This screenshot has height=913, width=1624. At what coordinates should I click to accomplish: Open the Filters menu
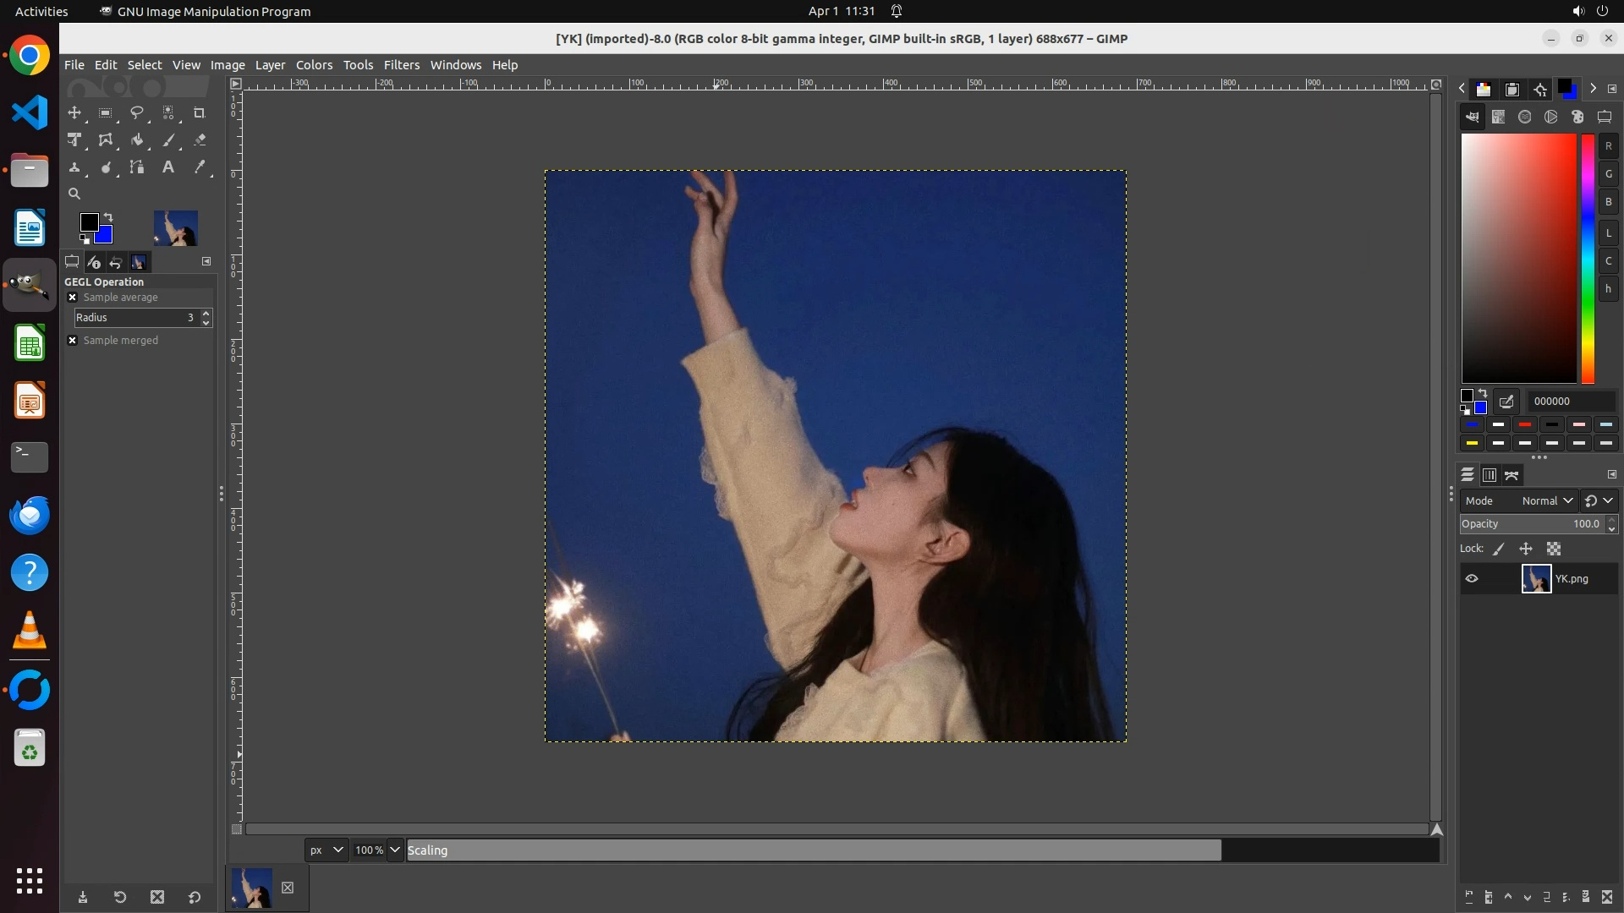point(401,65)
